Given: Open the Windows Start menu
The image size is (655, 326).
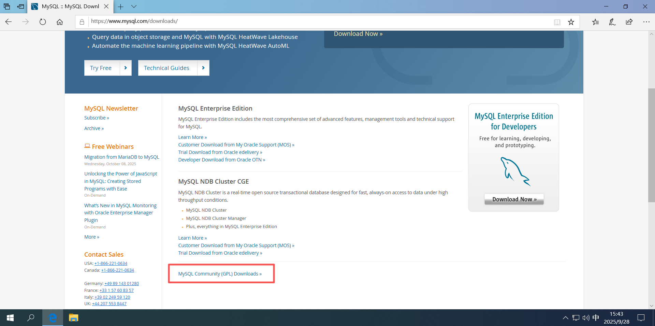Looking at the screenshot, I should 10,318.
